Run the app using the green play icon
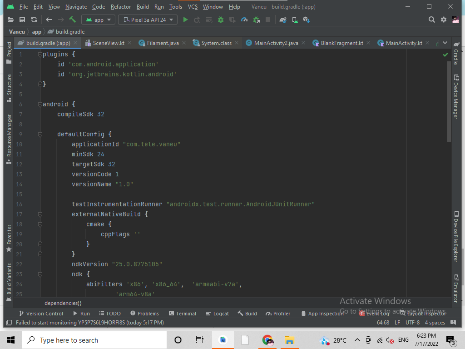This screenshot has width=465, height=349. [185, 20]
